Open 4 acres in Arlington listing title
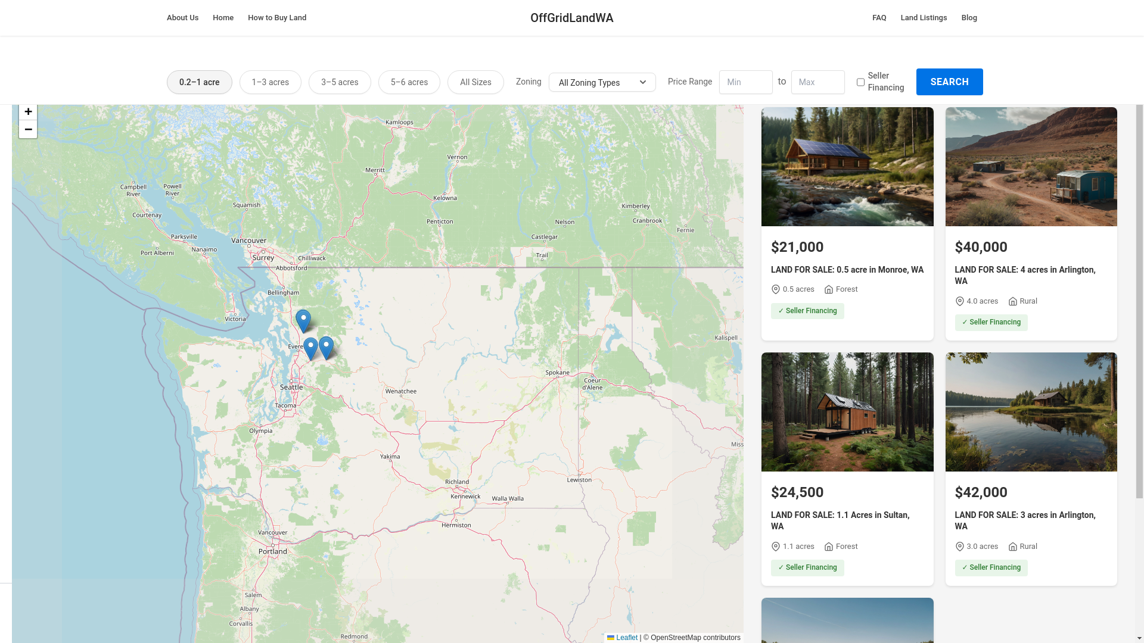1144x643 pixels. (x=1025, y=276)
